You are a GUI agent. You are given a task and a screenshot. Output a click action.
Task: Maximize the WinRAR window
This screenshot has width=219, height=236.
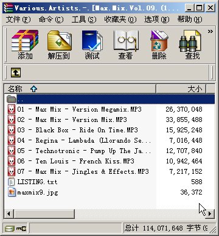(x=199, y=8)
